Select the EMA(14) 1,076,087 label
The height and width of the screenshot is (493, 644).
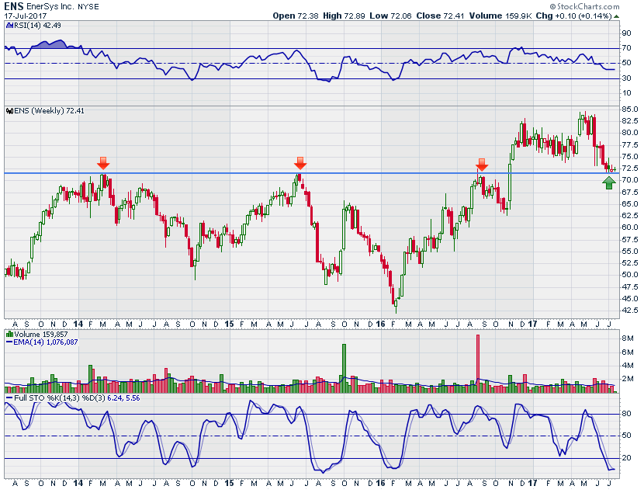click(x=46, y=342)
